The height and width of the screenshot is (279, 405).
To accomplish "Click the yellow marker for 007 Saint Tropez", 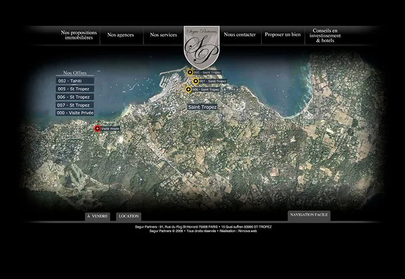I will [x=196, y=81].
